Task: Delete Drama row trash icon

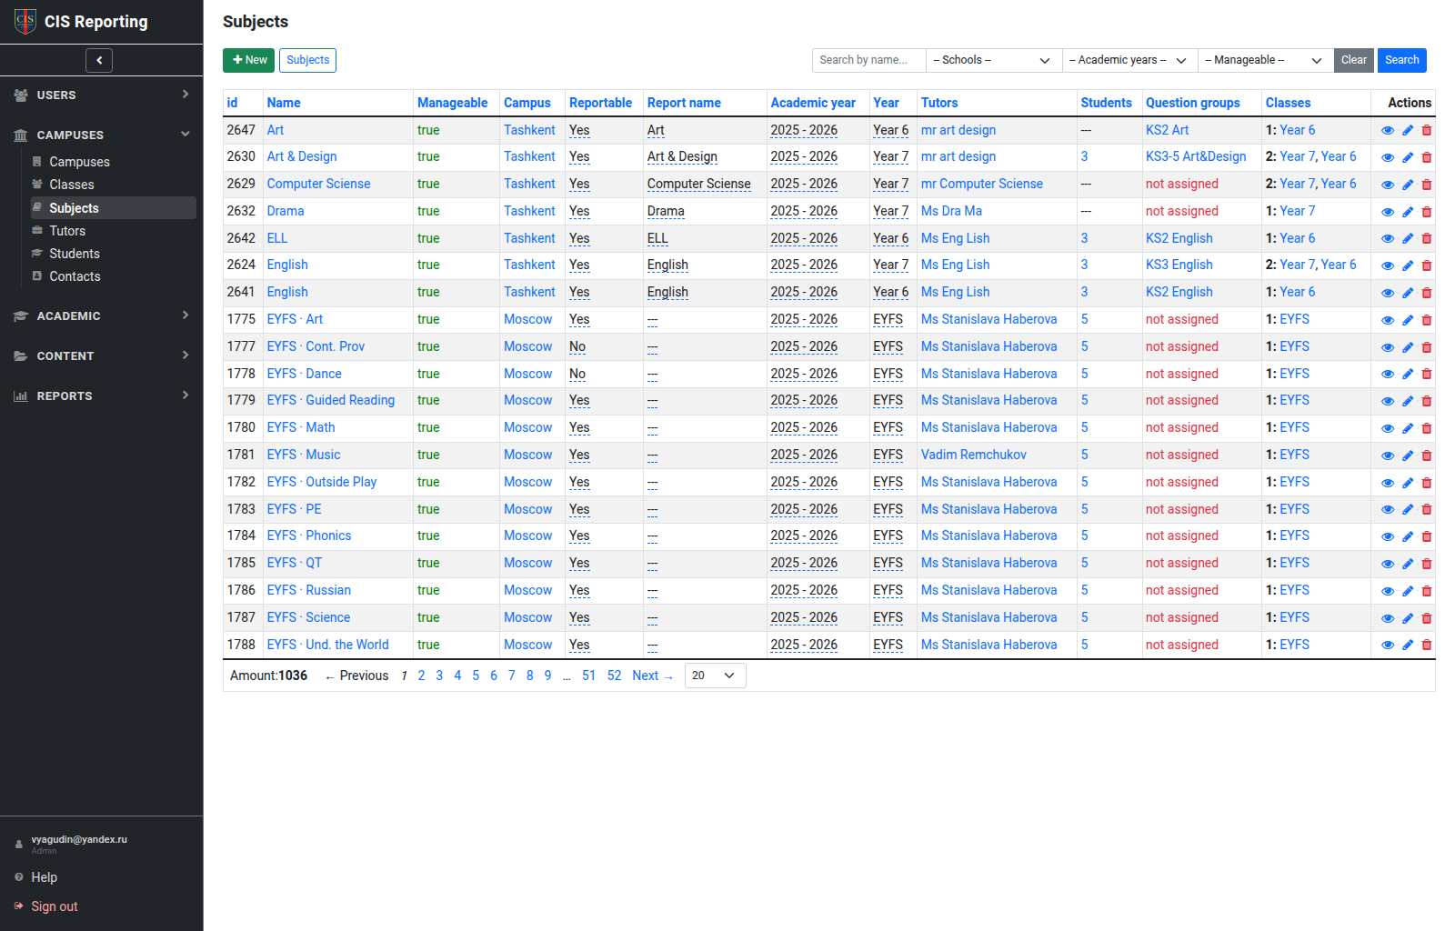Action: (1427, 212)
